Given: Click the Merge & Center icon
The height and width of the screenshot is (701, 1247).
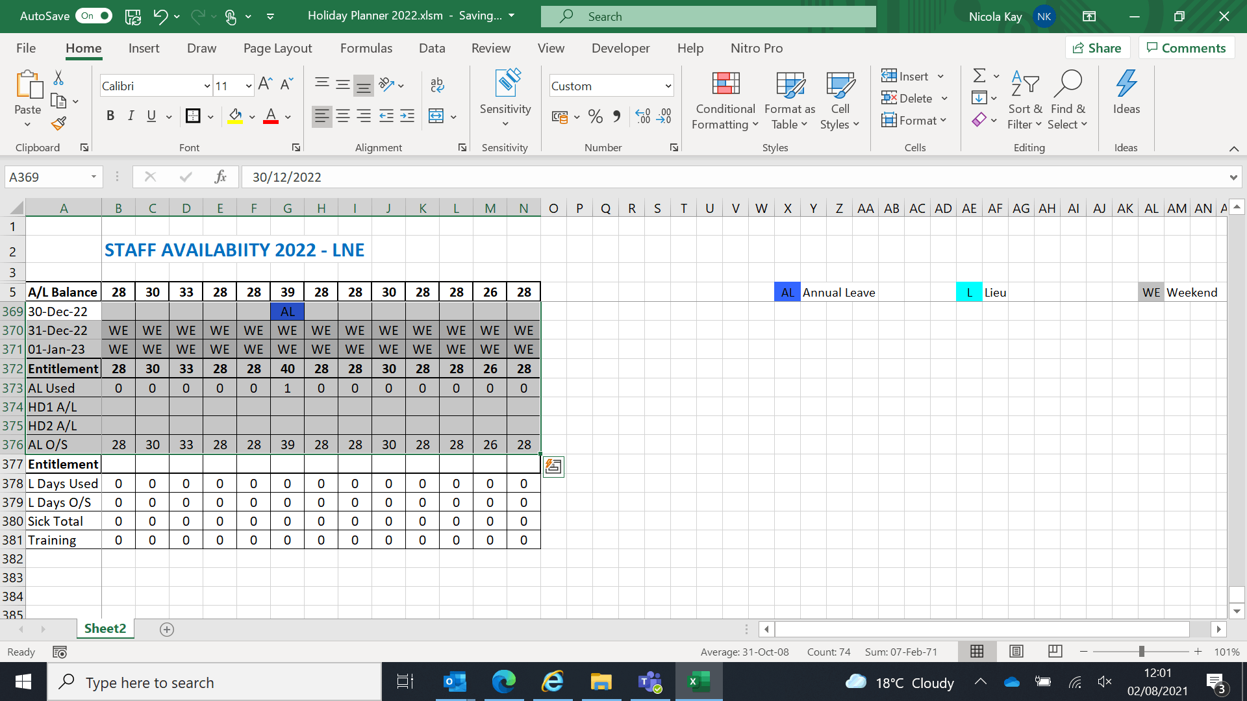Looking at the screenshot, I should pos(436,117).
